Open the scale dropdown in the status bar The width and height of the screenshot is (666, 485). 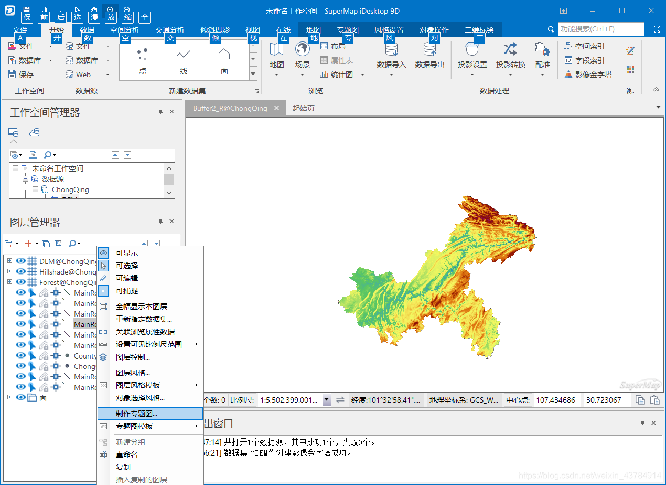[327, 400]
